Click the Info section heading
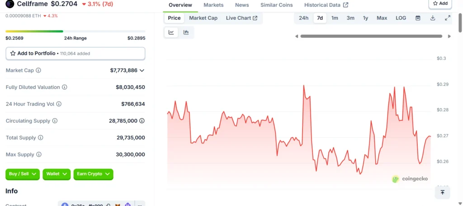This screenshot has width=463, height=206. click(x=11, y=191)
